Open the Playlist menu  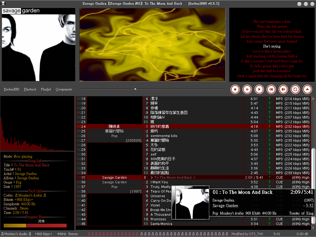click(46, 89)
